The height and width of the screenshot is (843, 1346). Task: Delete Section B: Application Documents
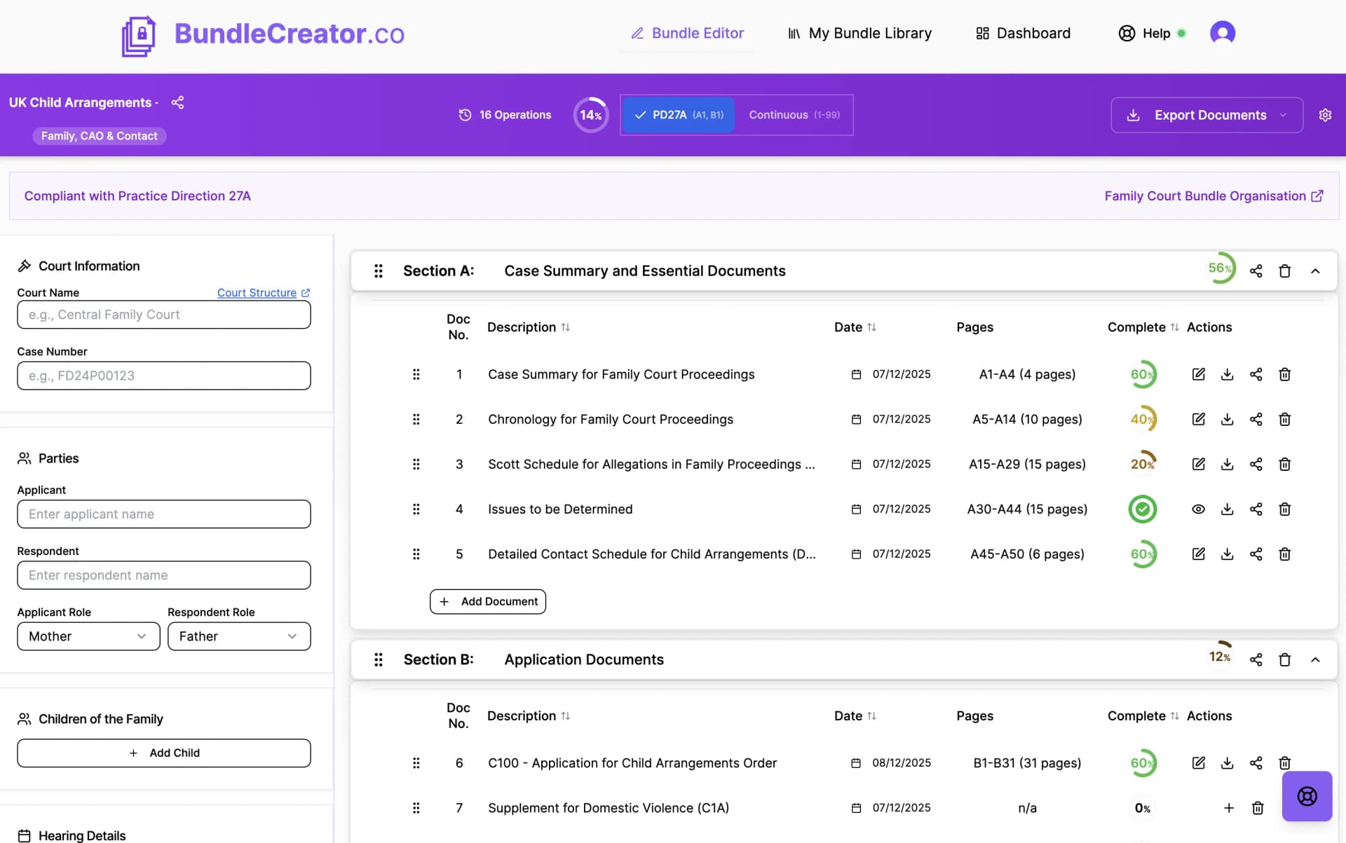click(1285, 659)
